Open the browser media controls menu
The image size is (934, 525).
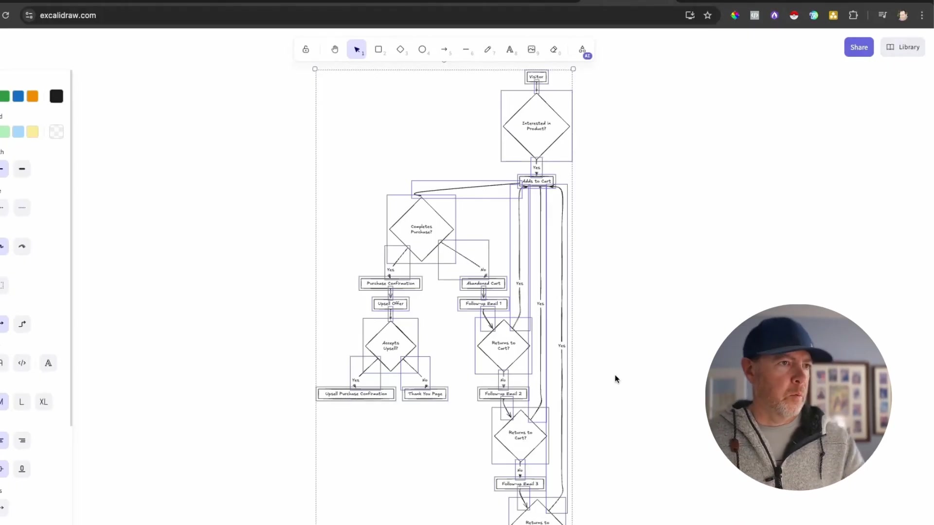point(882,15)
